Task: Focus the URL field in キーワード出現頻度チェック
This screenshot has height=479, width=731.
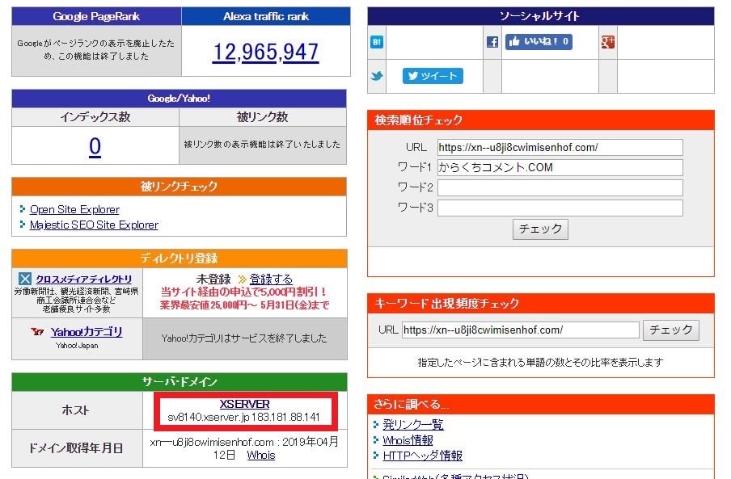Action: tap(520, 330)
